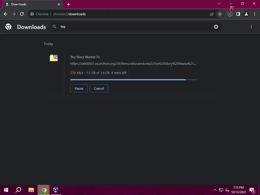Go back using the browser back arrow

(x=6, y=14)
